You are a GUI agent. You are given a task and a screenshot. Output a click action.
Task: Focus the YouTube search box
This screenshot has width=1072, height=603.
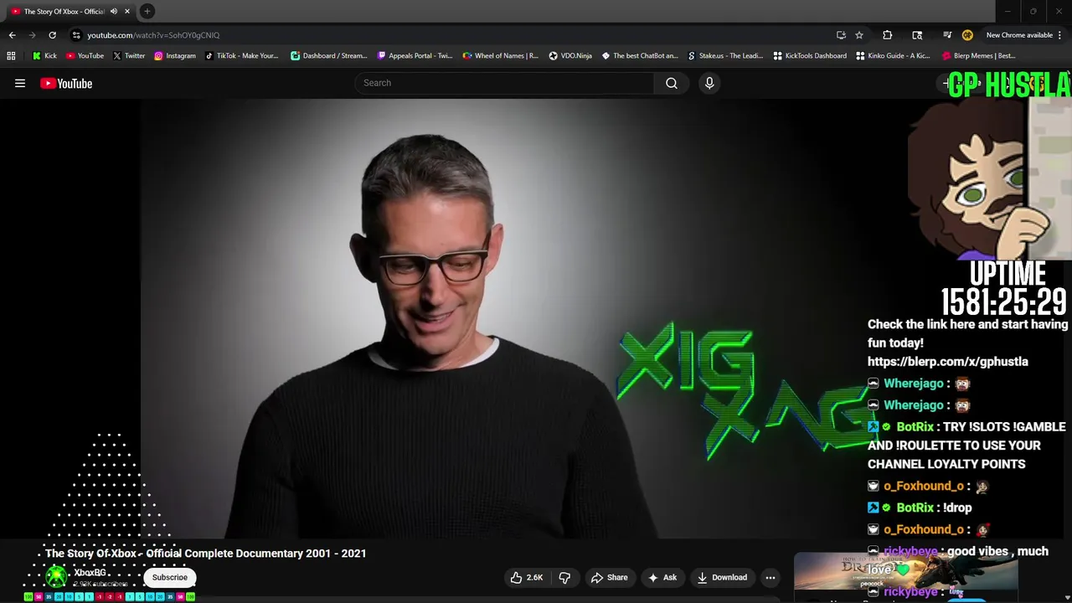coord(504,83)
